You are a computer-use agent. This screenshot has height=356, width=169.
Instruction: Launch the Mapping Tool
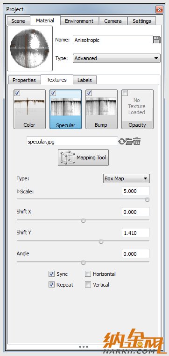coord(83,157)
